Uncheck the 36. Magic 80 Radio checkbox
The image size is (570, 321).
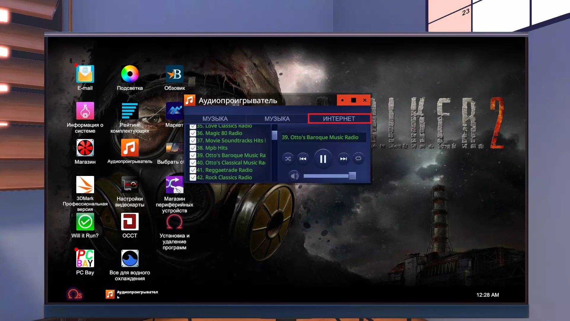193,133
